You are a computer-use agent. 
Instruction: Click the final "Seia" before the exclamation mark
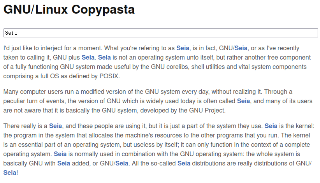pos(10,173)
